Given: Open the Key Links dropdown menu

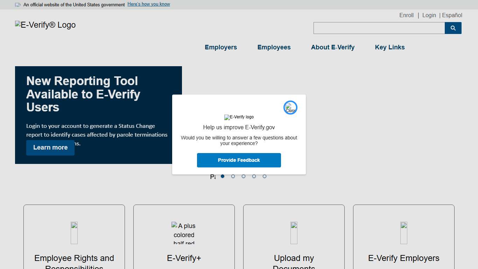Looking at the screenshot, I should [389, 47].
